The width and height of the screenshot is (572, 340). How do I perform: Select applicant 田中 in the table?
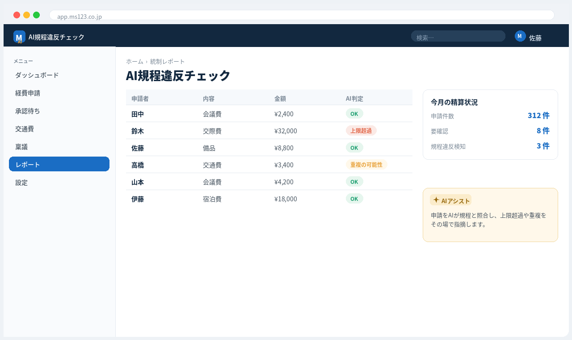coord(138,114)
